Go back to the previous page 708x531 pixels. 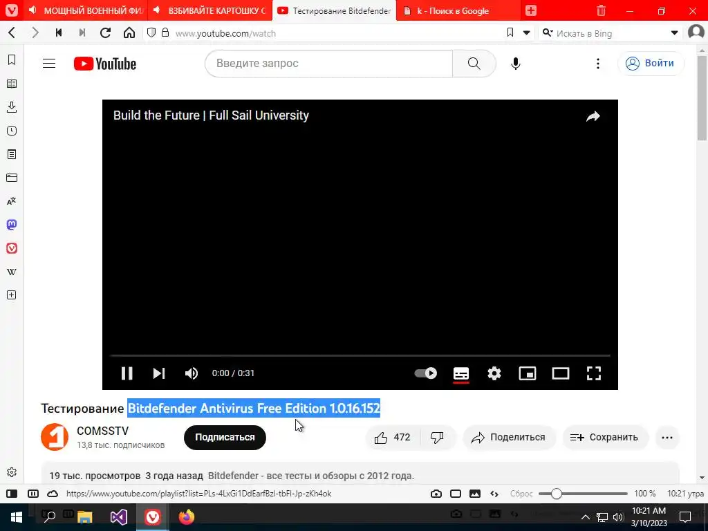[x=12, y=33]
